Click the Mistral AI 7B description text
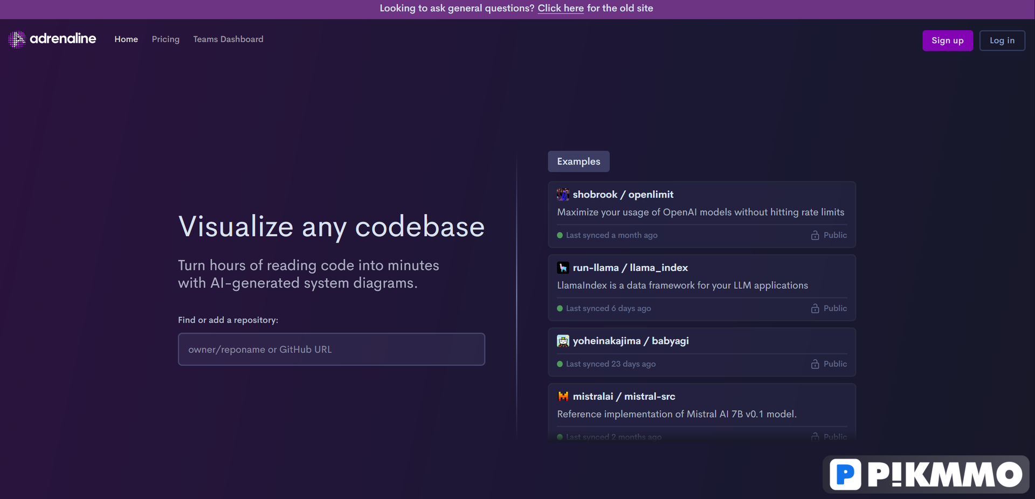1035x499 pixels. point(677,414)
